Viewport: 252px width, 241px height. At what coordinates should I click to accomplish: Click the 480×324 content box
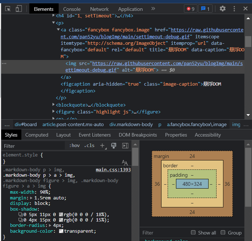coord(192,184)
